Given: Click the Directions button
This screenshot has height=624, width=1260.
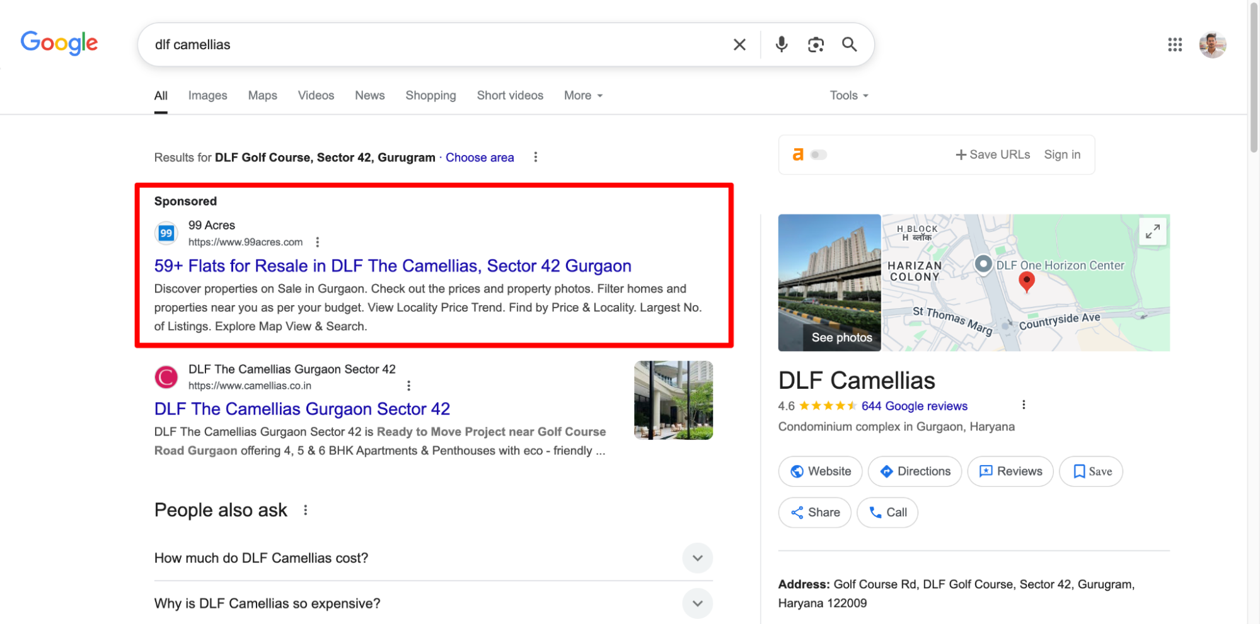Looking at the screenshot, I should point(915,471).
